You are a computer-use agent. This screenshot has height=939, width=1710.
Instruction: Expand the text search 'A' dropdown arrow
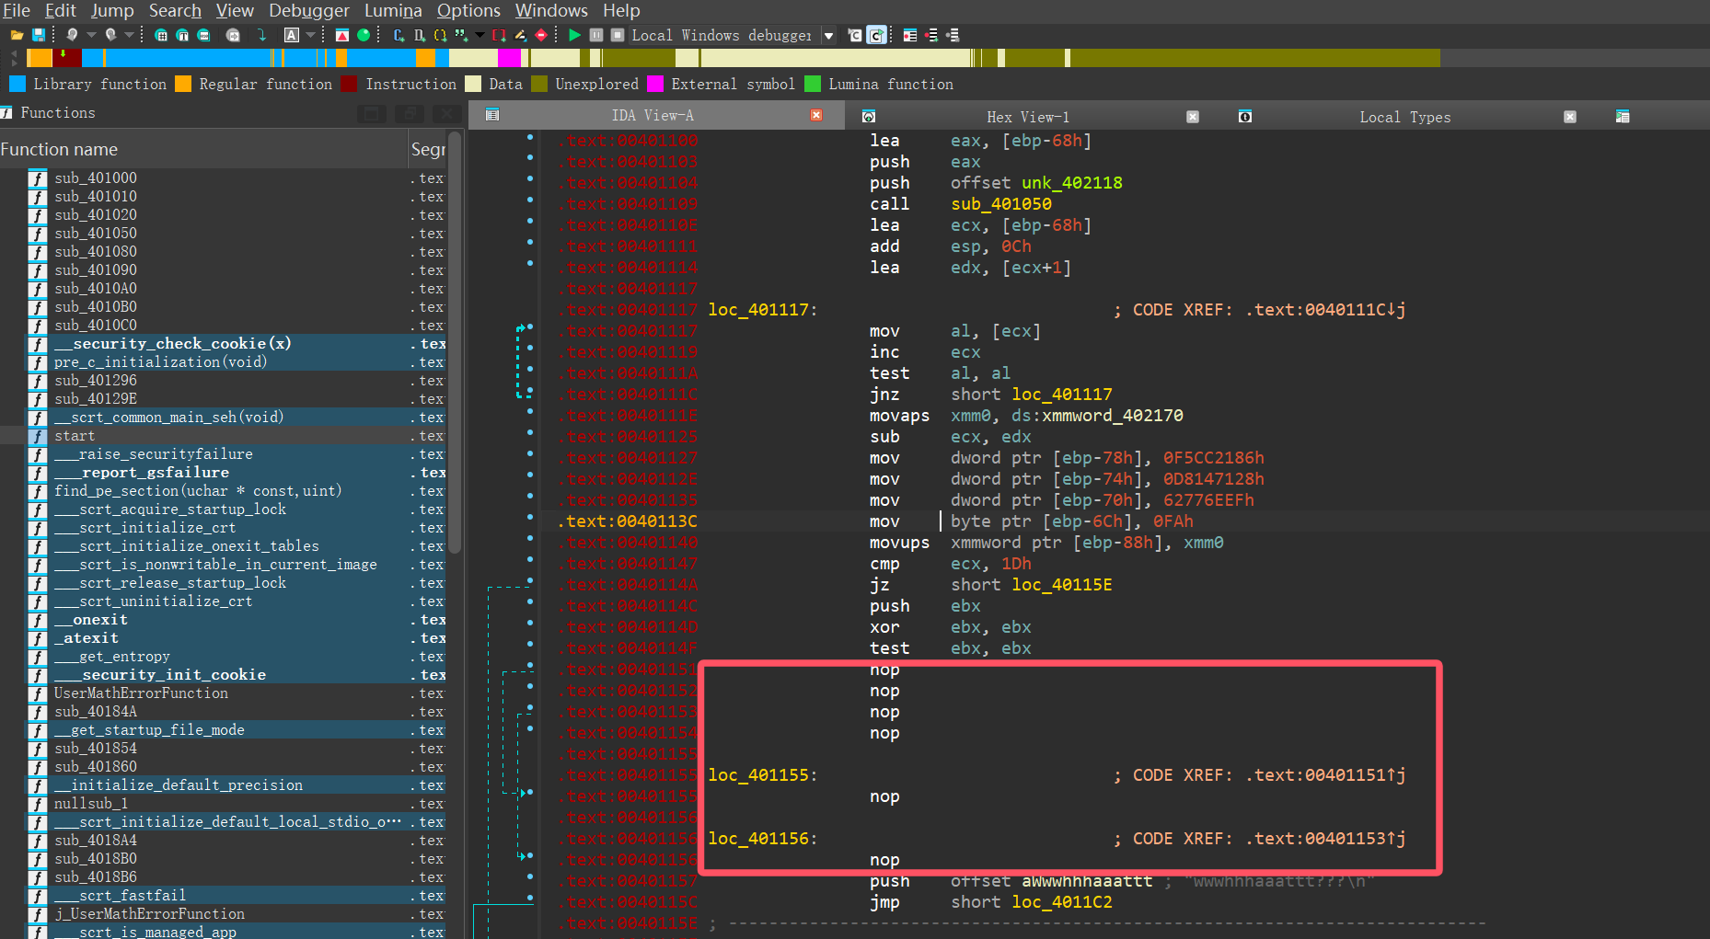(x=311, y=35)
